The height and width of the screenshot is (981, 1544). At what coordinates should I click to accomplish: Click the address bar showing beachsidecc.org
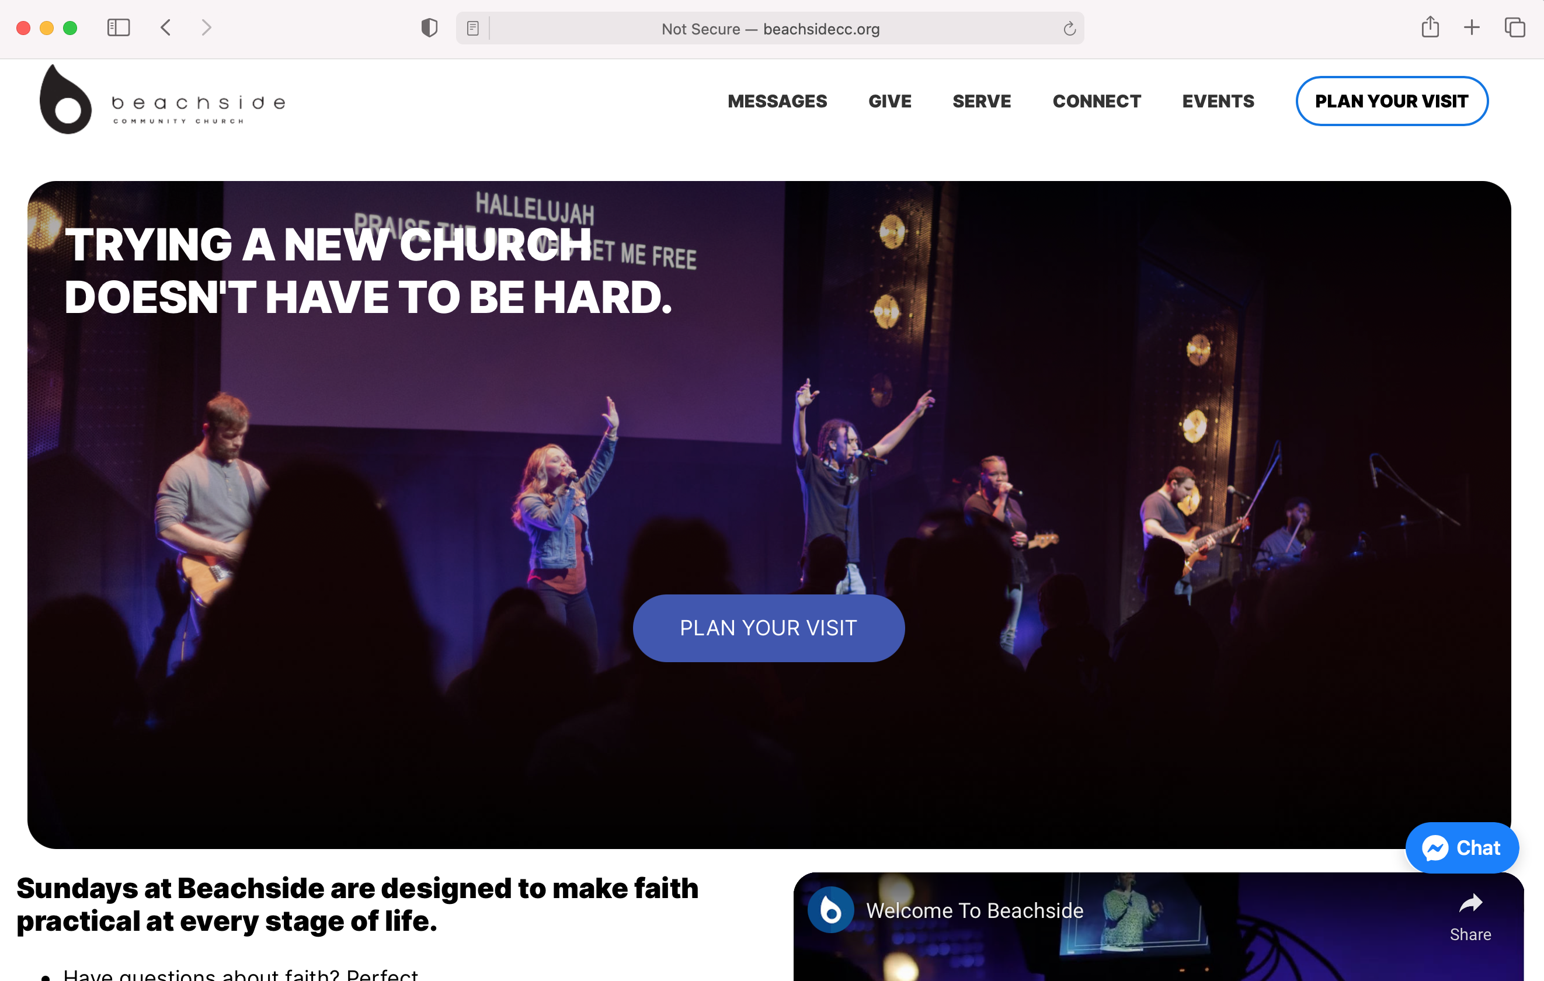(770, 29)
